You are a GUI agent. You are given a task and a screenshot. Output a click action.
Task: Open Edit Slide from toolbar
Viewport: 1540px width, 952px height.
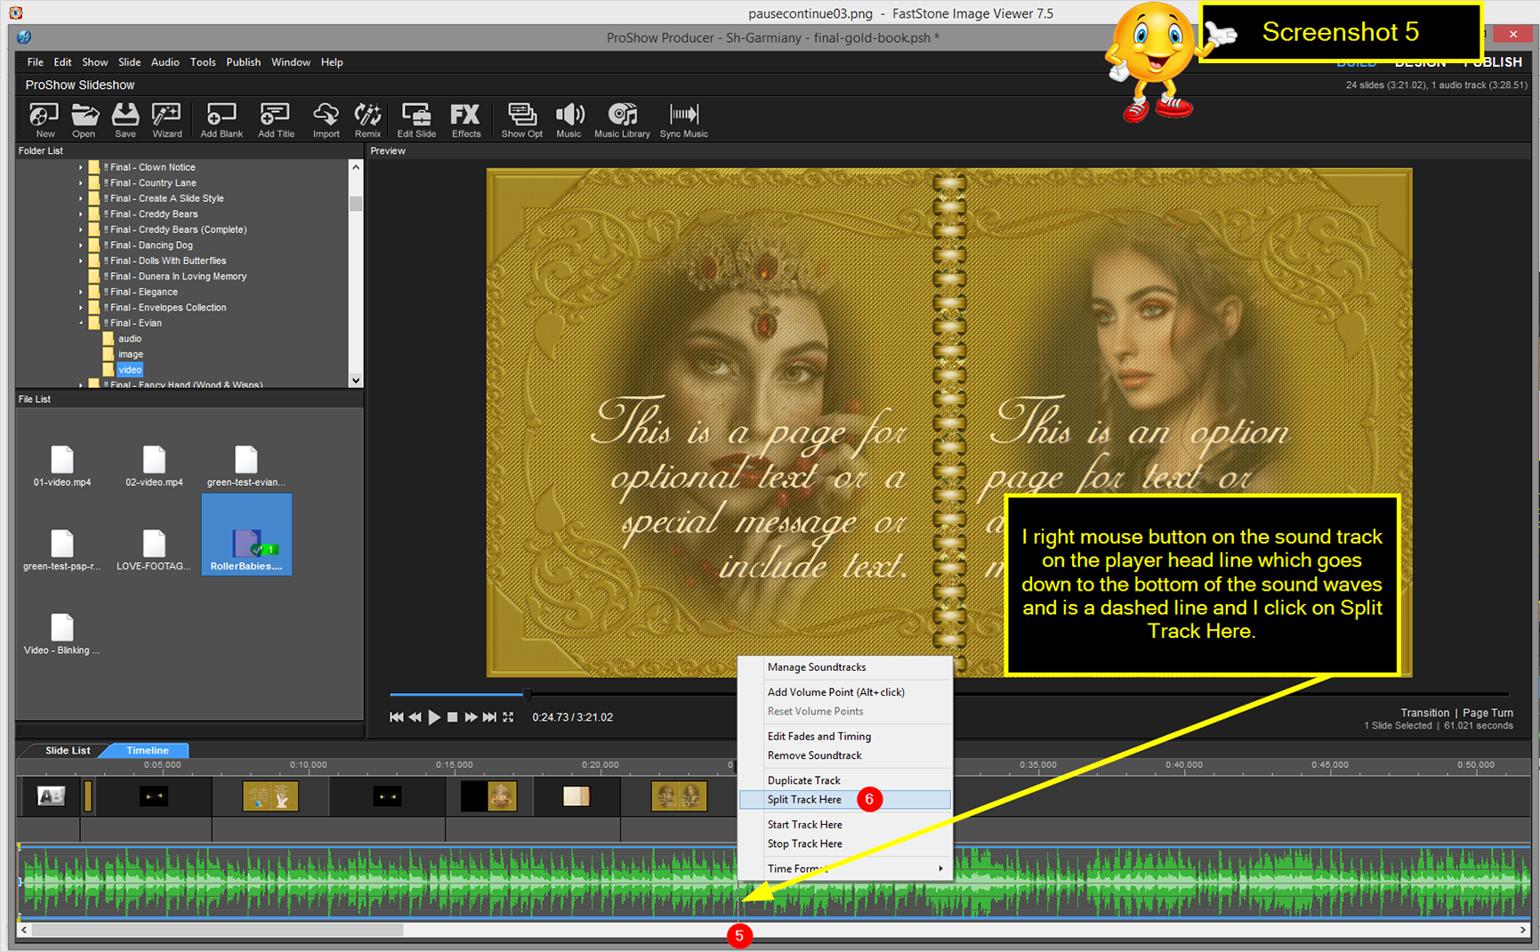(416, 119)
